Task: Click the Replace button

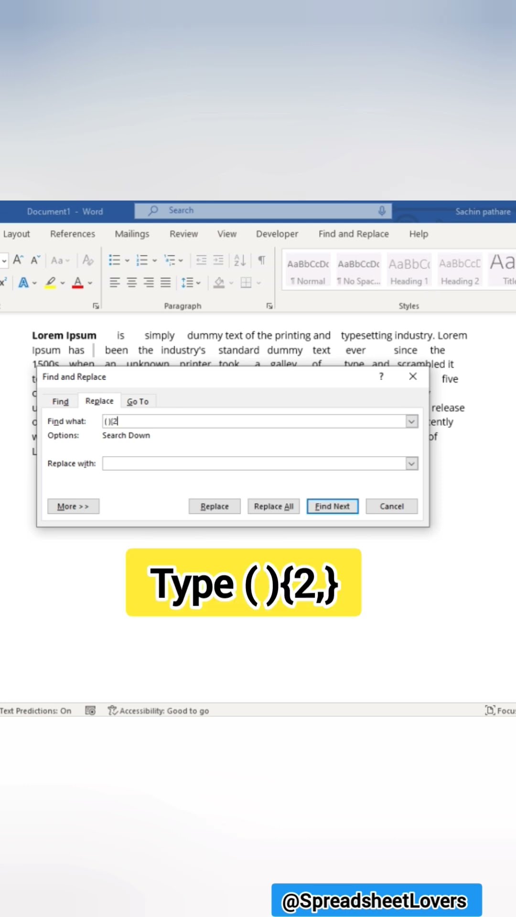Action: click(x=215, y=506)
